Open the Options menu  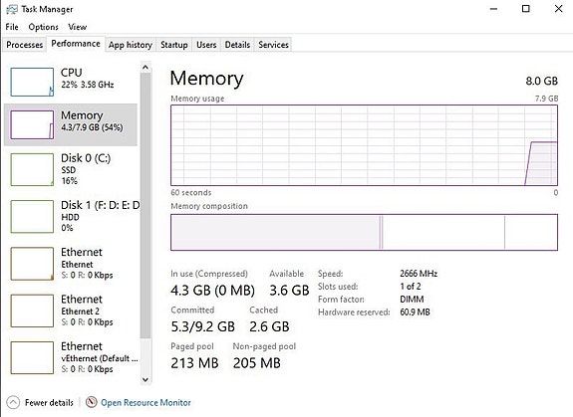tap(43, 27)
